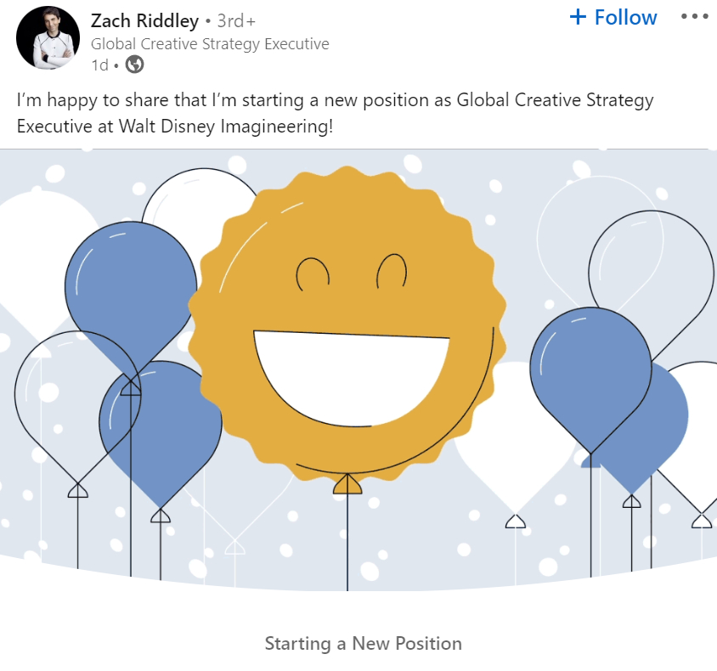Click the 1d post timestamp
This screenshot has height=671, width=717.
click(x=99, y=65)
